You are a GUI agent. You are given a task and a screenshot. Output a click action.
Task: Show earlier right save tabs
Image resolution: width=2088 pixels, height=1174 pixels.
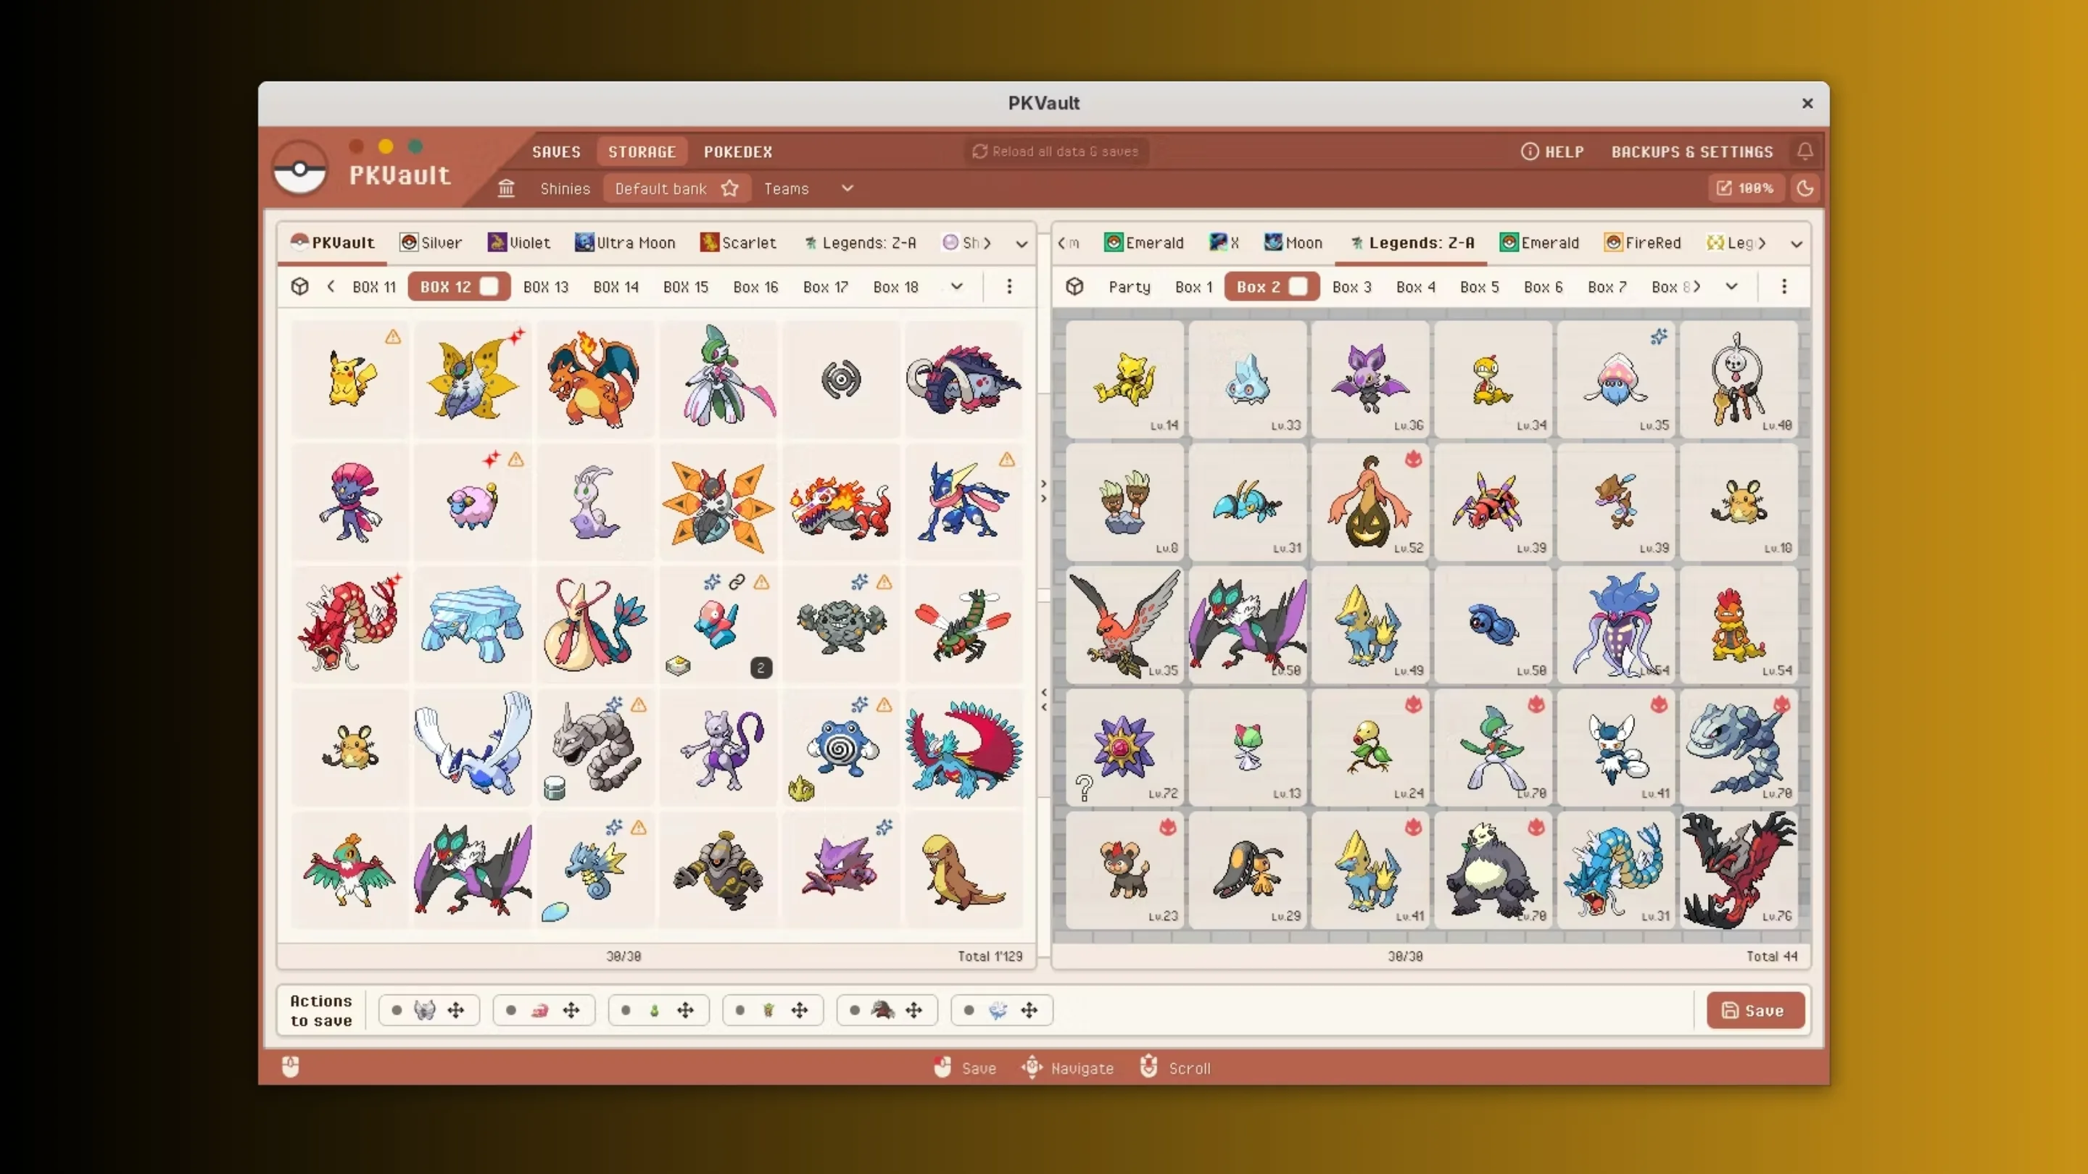(1062, 242)
